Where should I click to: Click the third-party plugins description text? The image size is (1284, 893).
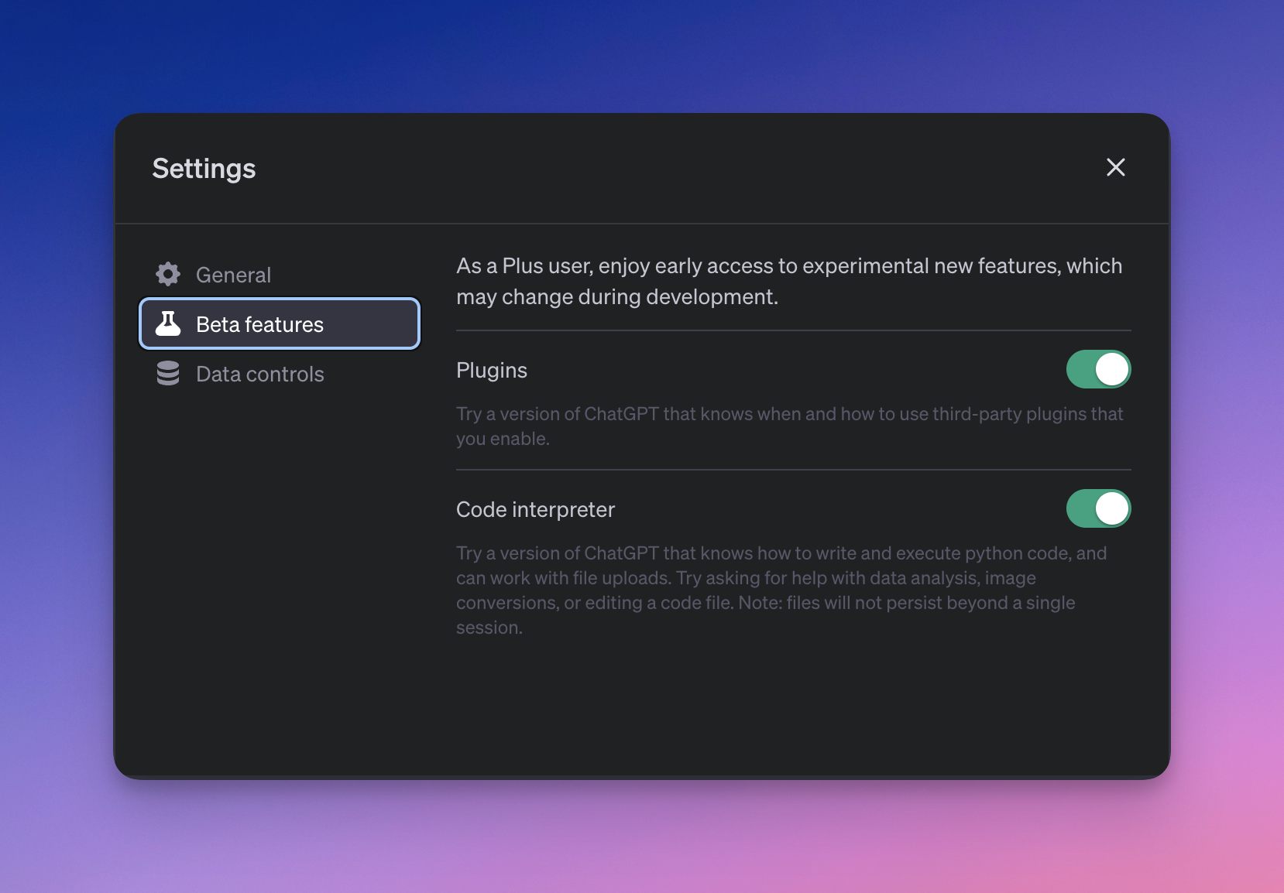pos(789,426)
